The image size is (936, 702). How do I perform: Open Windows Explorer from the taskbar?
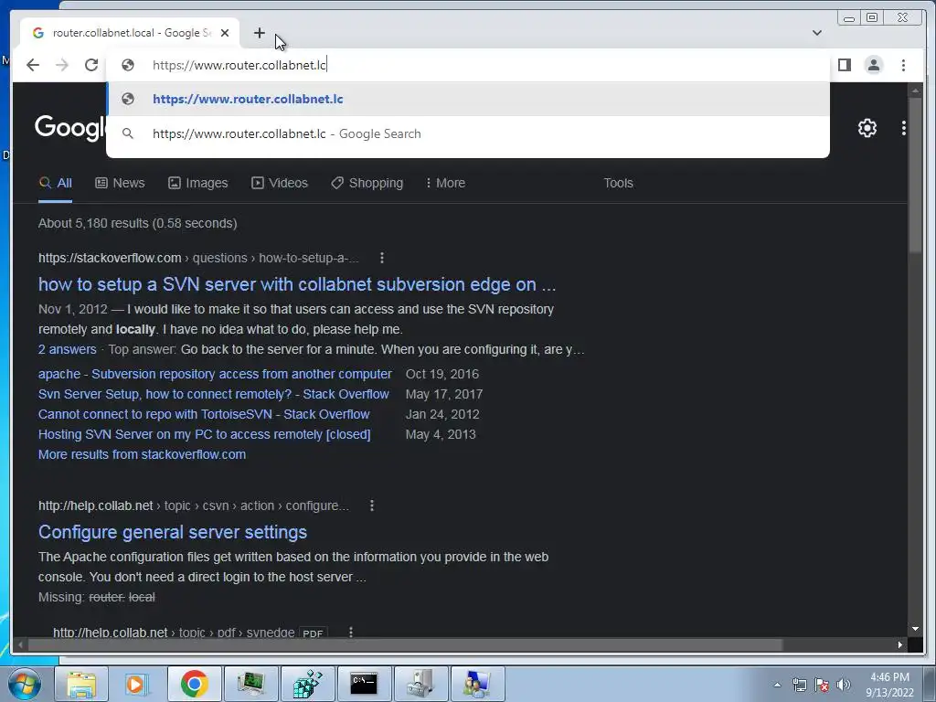click(x=81, y=684)
